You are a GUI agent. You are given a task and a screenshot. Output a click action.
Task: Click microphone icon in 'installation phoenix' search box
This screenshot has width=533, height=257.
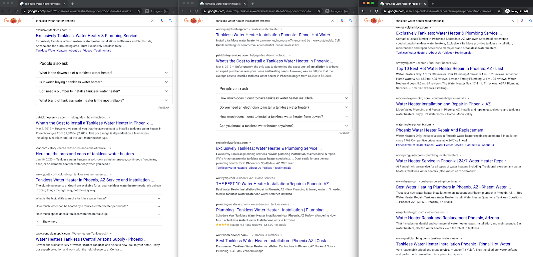pos(342,21)
